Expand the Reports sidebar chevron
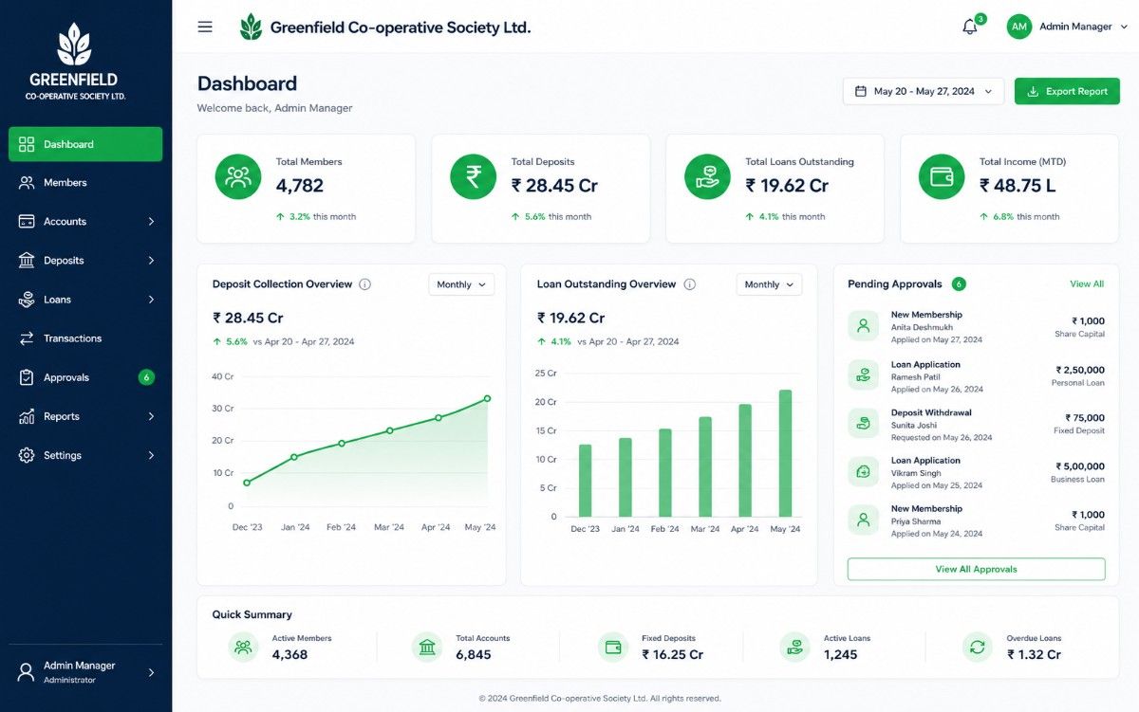The width and height of the screenshot is (1139, 712). pyautogui.click(x=151, y=416)
